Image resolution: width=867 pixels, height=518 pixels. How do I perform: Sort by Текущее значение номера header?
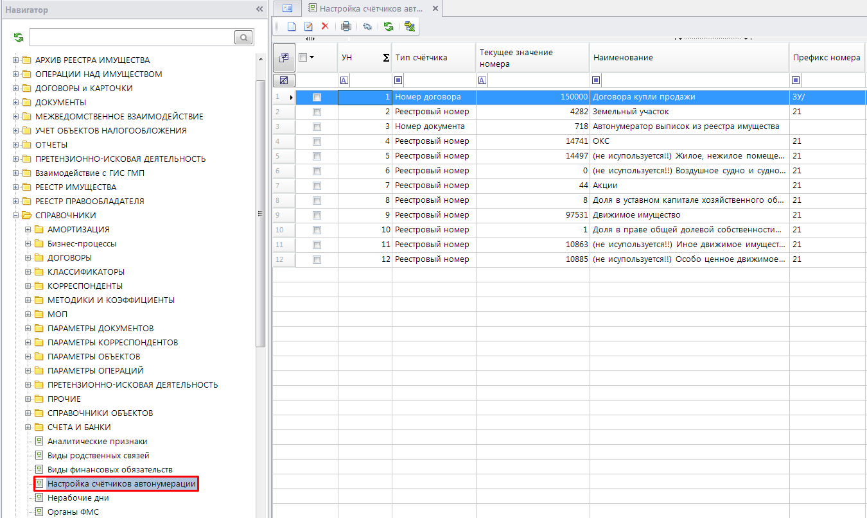point(533,58)
